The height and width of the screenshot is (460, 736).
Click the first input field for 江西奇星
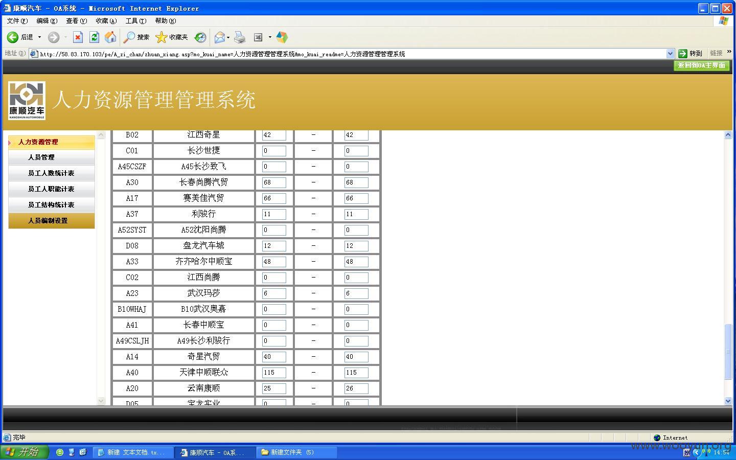click(274, 135)
